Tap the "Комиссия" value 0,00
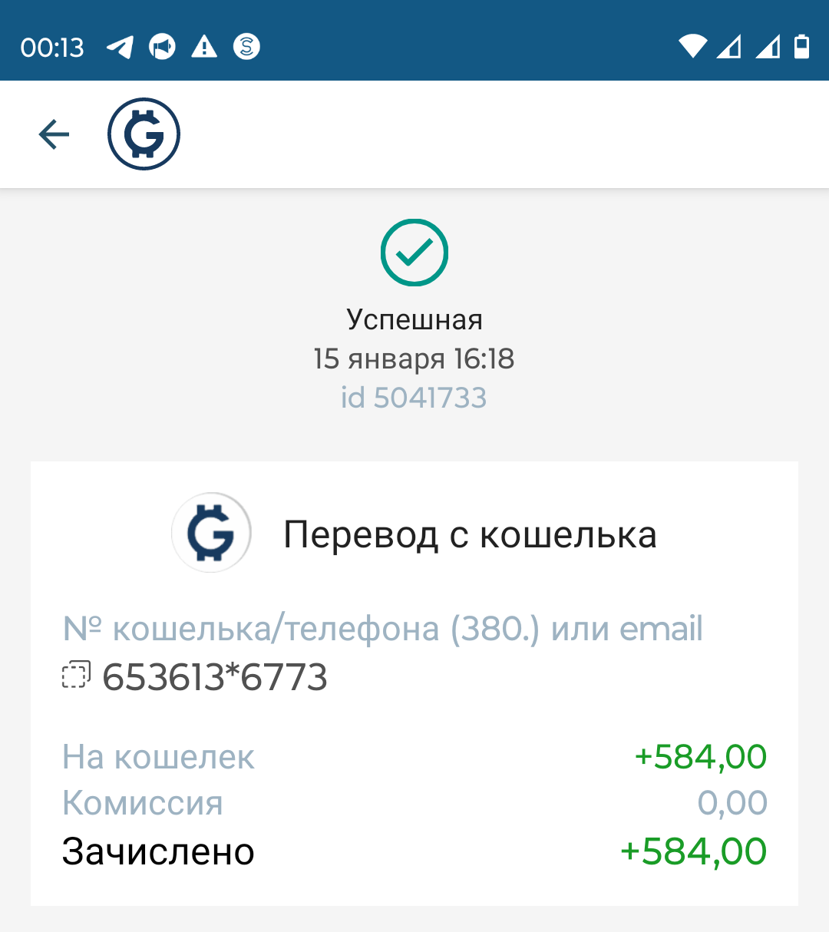829x932 pixels. (732, 803)
